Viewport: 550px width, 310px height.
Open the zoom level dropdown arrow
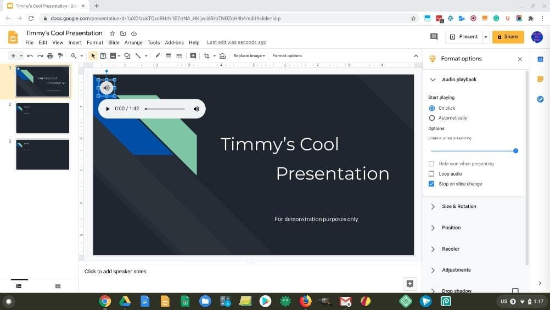82,56
